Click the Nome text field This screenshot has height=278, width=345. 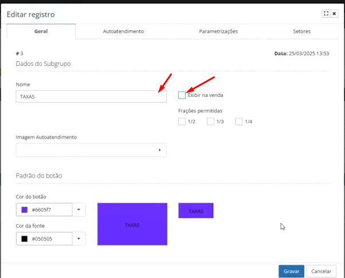(x=91, y=96)
